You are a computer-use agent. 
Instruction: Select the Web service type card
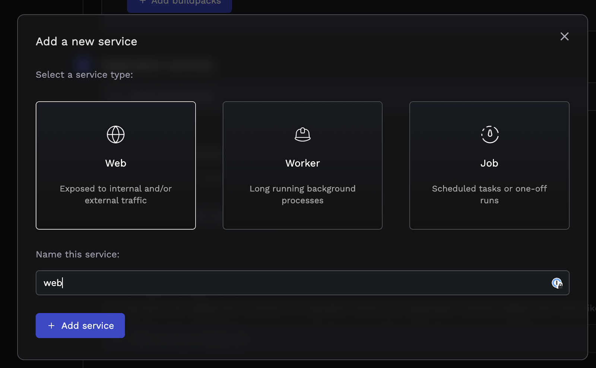pos(115,165)
